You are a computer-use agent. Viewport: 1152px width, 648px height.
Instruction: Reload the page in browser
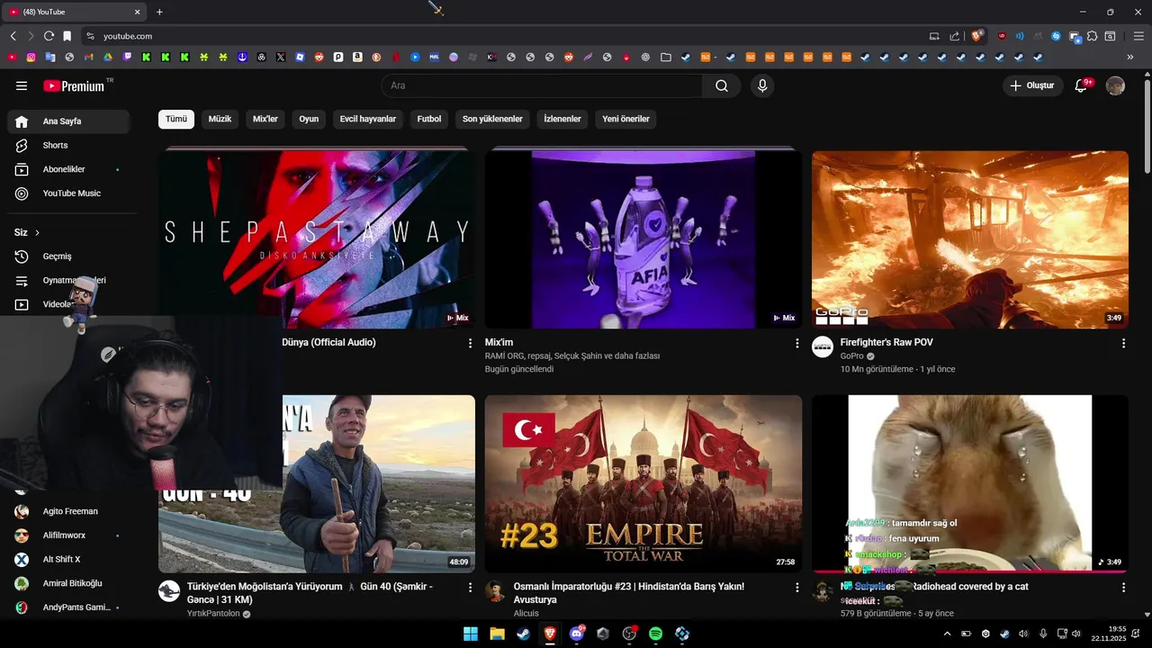pyautogui.click(x=49, y=36)
